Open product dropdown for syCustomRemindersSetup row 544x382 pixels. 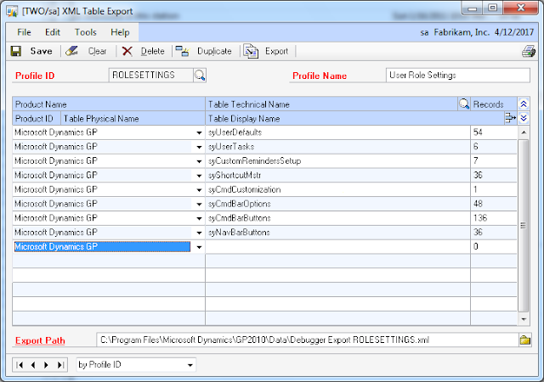(199, 161)
